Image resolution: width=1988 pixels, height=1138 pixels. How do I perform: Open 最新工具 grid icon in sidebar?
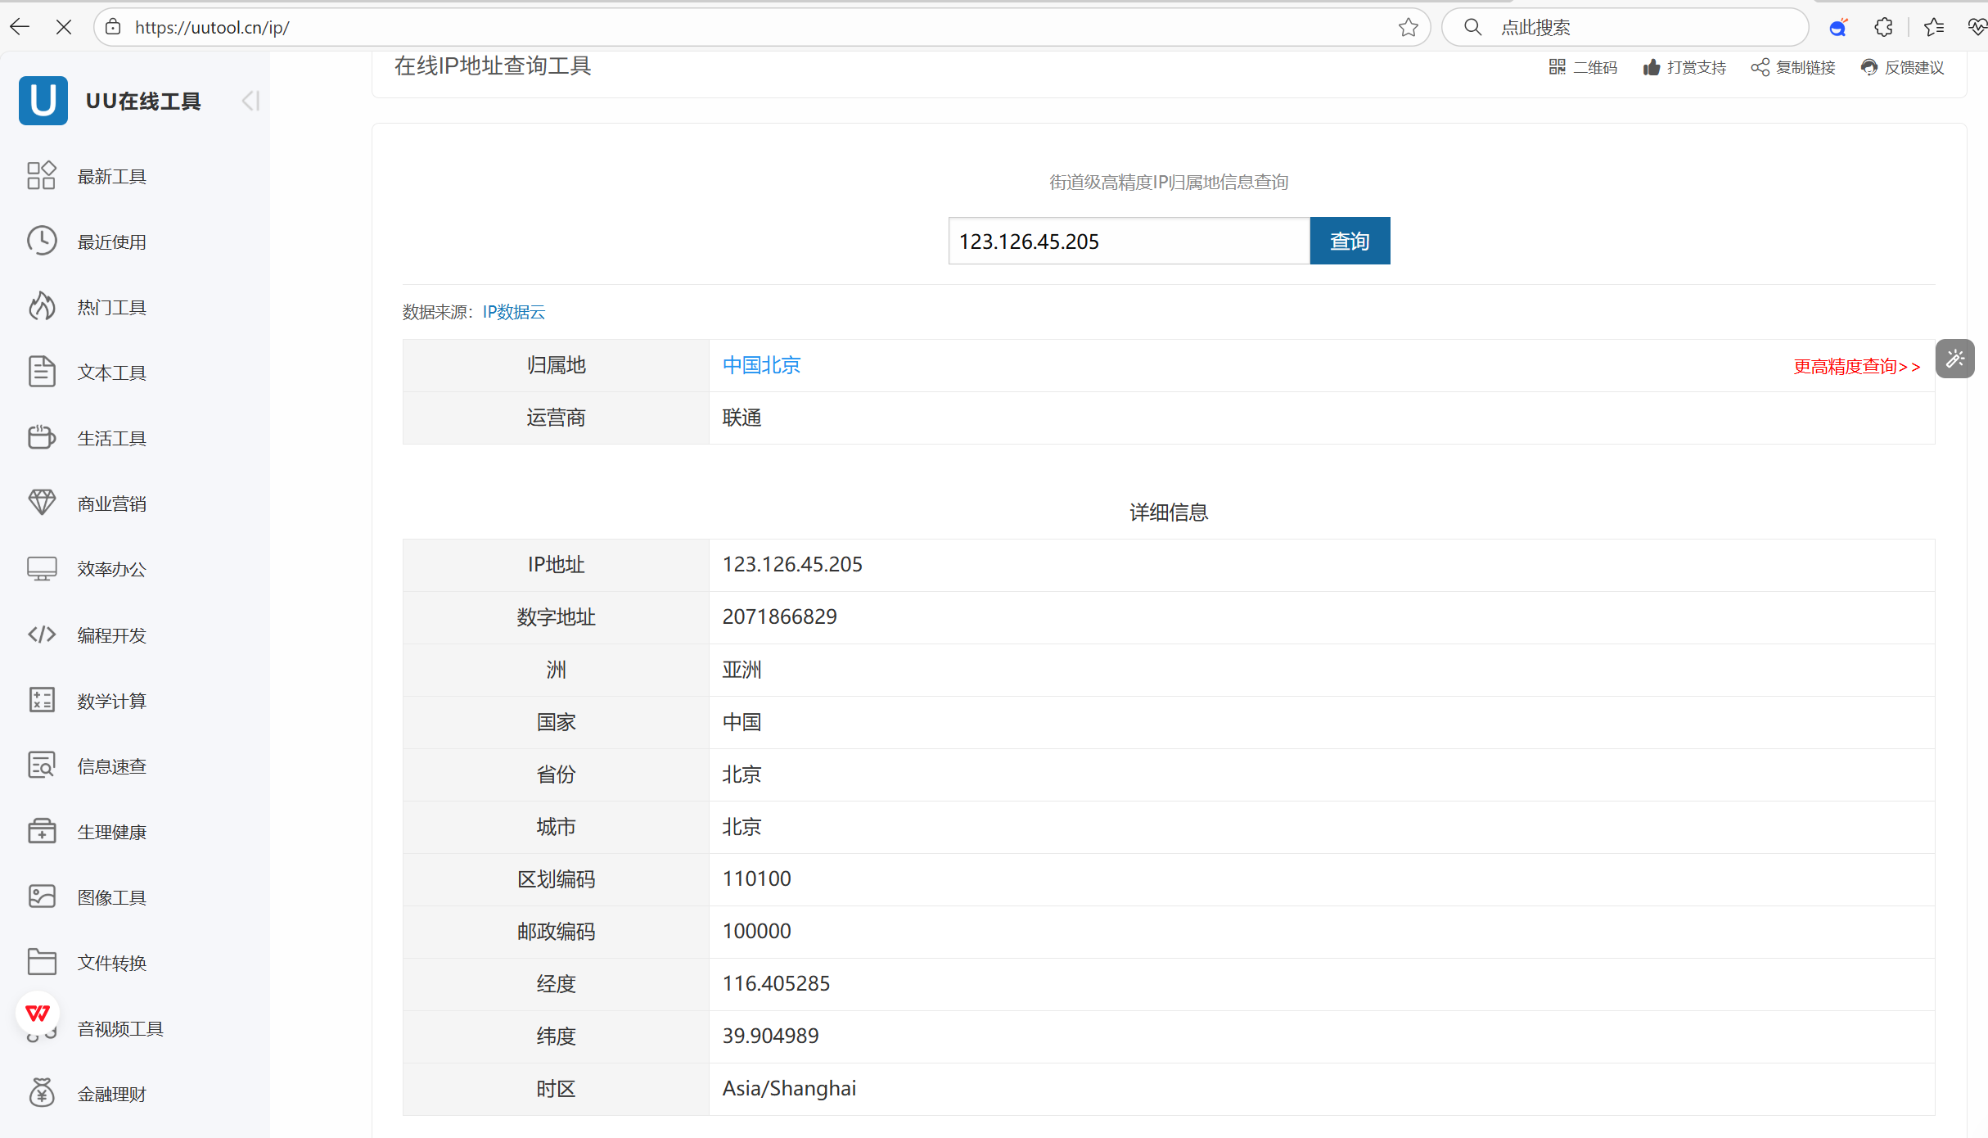tap(41, 175)
